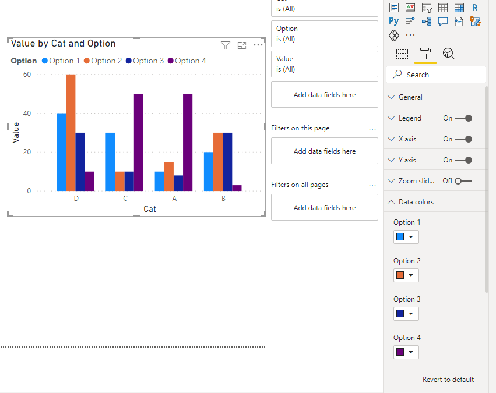Screen dimensions: 496x393
Task: Click Add data fields under visual filters
Action: (325, 94)
